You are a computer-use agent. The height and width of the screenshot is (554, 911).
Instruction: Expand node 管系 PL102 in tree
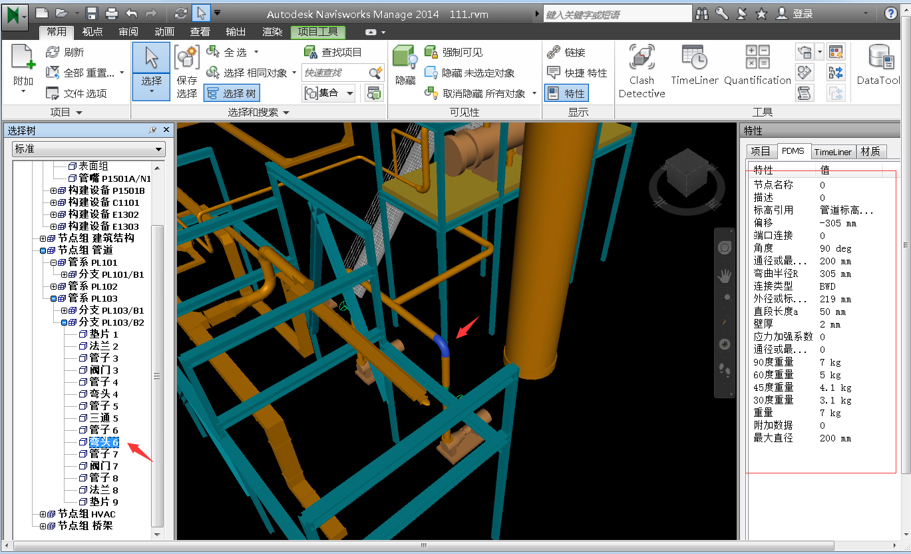(53, 287)
